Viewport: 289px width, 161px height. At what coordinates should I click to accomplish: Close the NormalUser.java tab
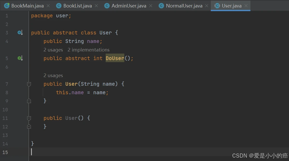click(207, 6)
